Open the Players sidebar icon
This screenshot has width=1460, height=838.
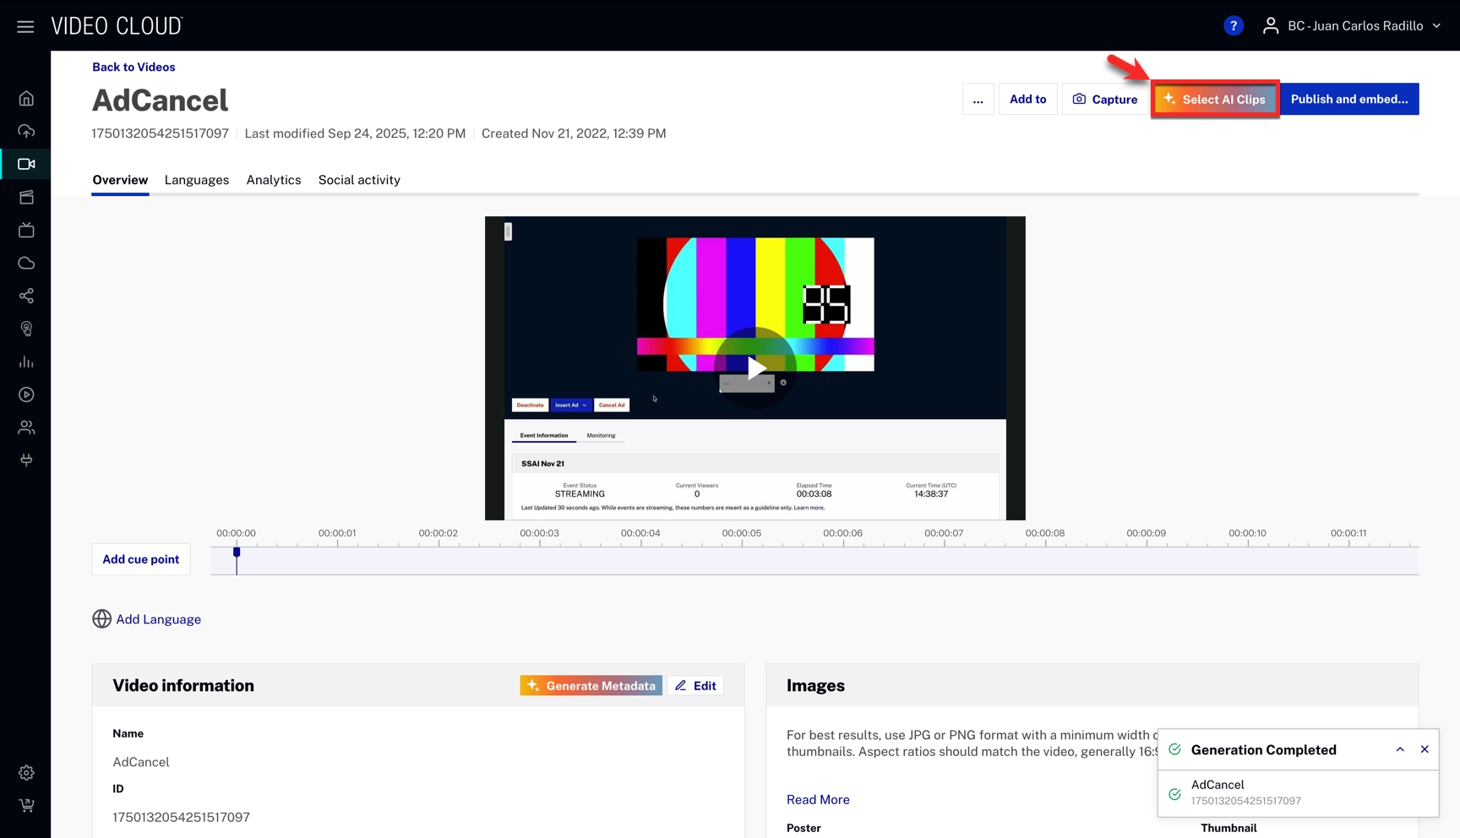pyautogui.click(x=26, y=395)
